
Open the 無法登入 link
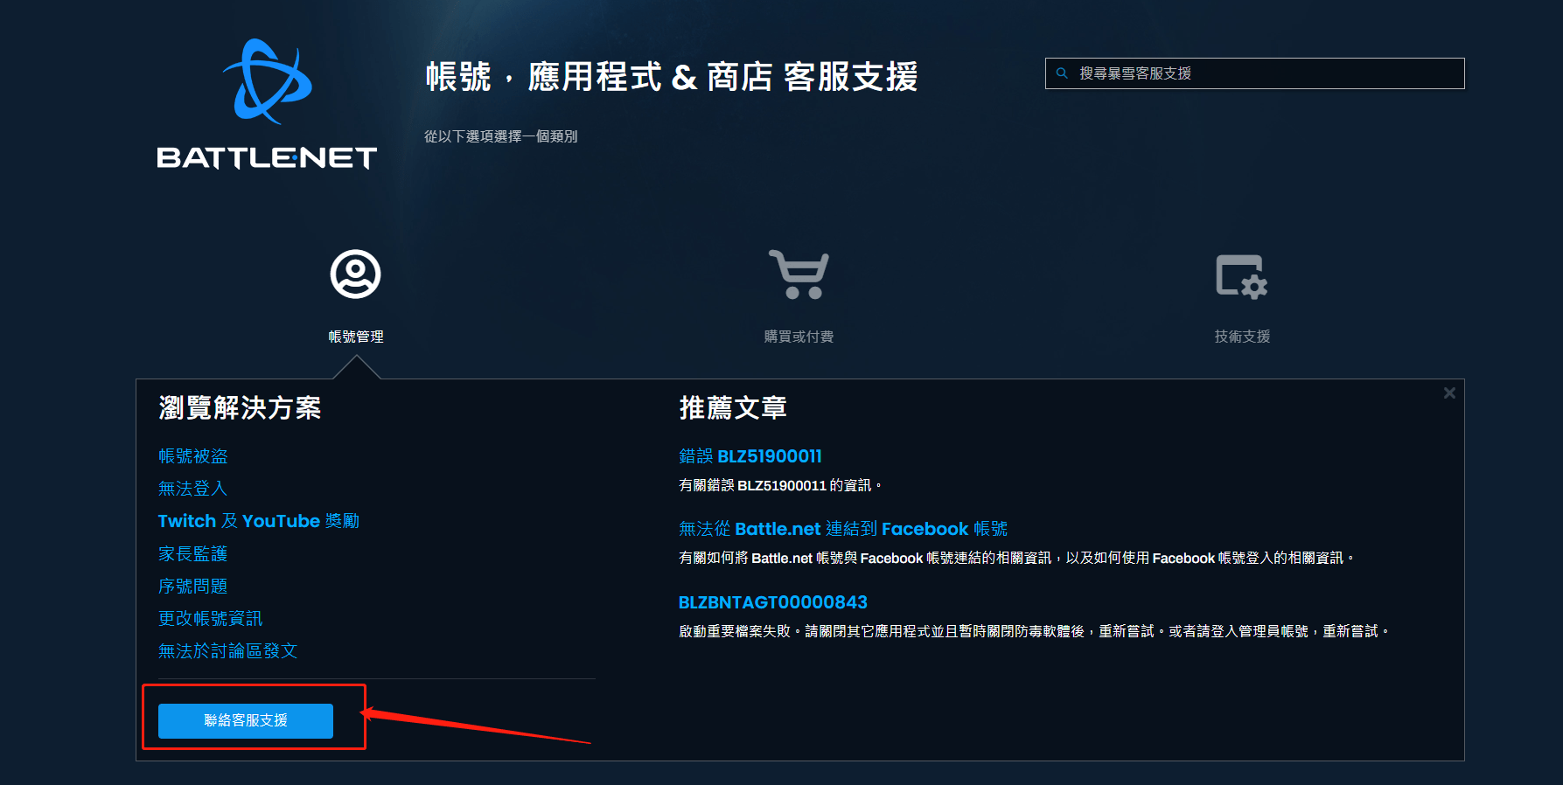pos(193,489)
